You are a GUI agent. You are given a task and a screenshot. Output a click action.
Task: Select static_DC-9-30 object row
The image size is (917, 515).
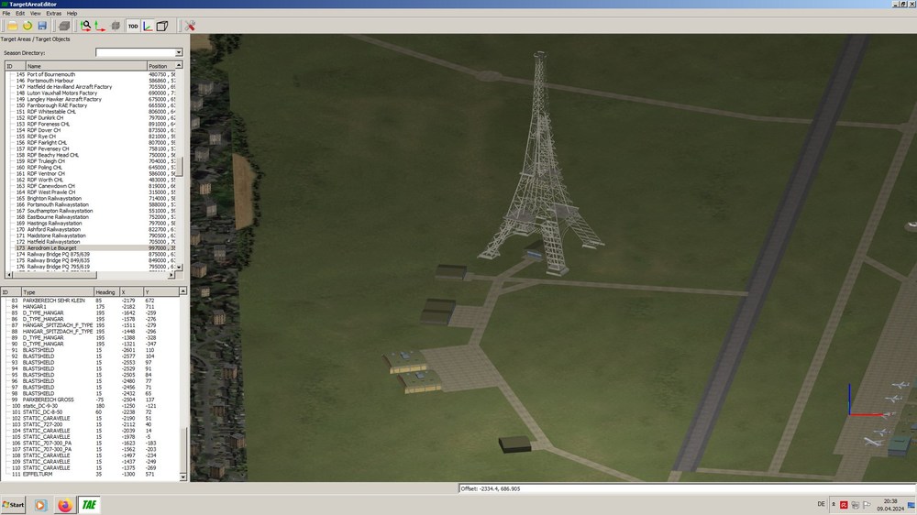(x=90, y=406)
